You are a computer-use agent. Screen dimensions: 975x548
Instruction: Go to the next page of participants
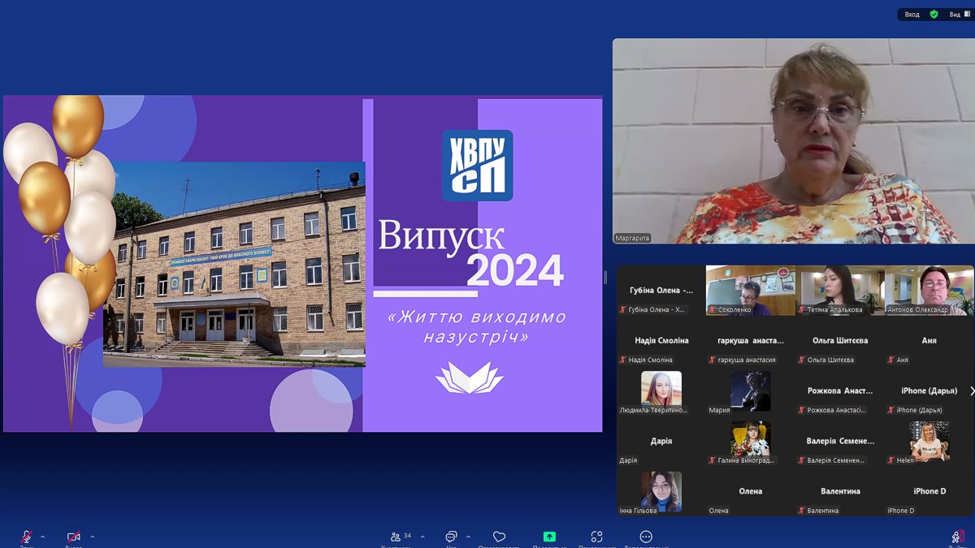click(972, 391)
